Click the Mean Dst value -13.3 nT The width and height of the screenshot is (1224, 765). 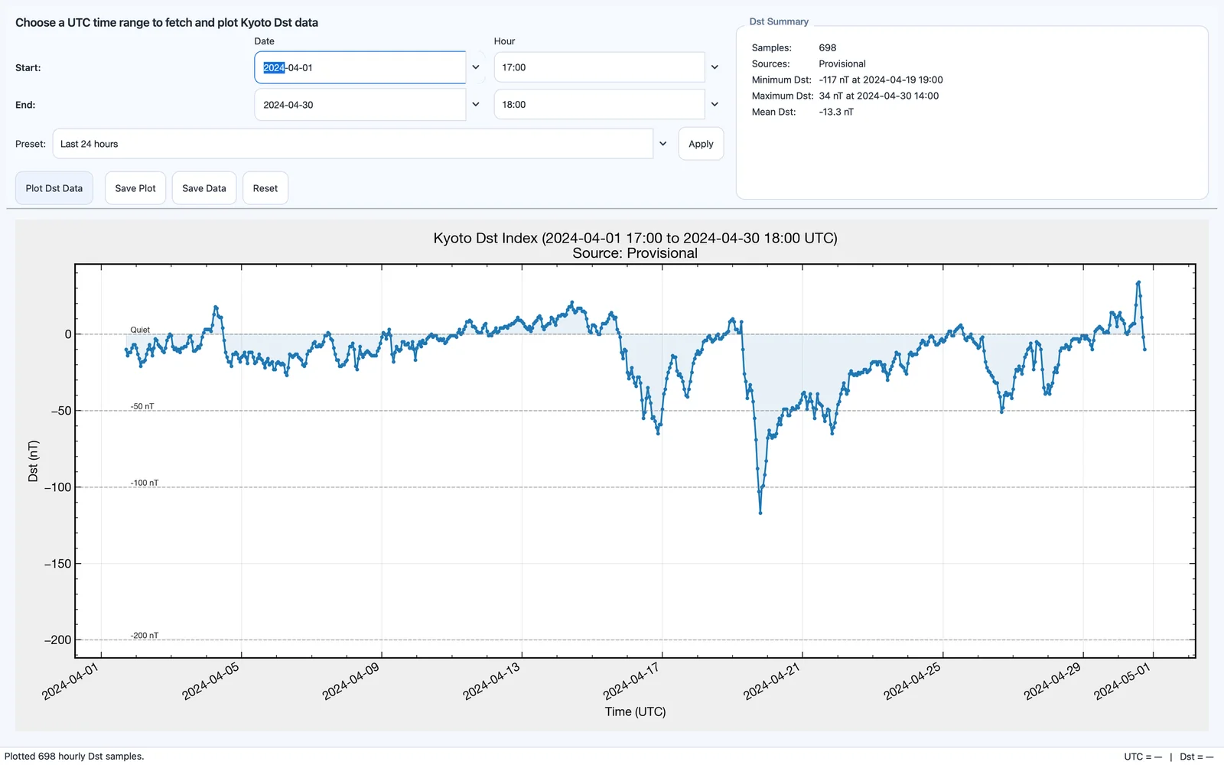point(836,112)
